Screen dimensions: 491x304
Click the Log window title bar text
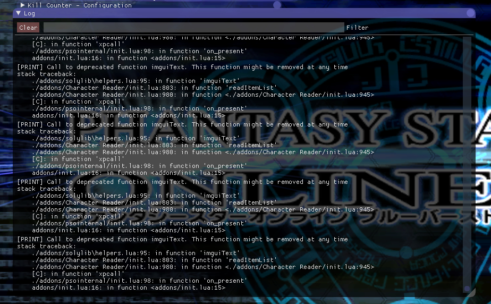30,13
